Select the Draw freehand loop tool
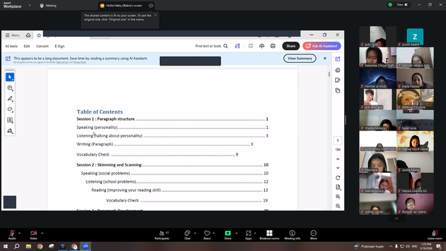Screen dimensions: 446x251 tap(10, 109)
